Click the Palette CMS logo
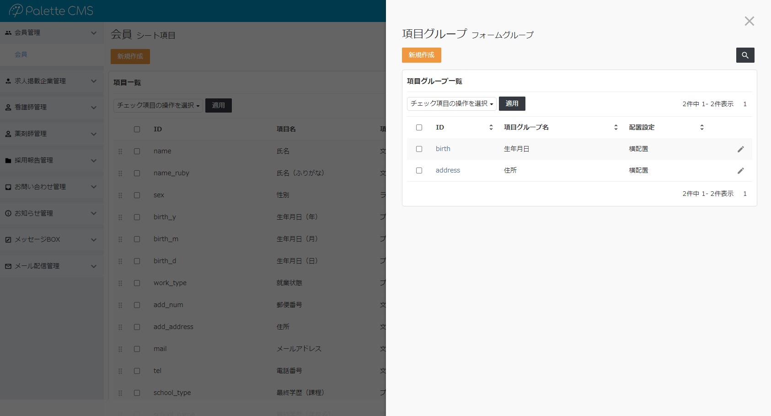Image resolution: width=771 pixels, height=416 pixels. pyautogui.click(x=51, y=11)
